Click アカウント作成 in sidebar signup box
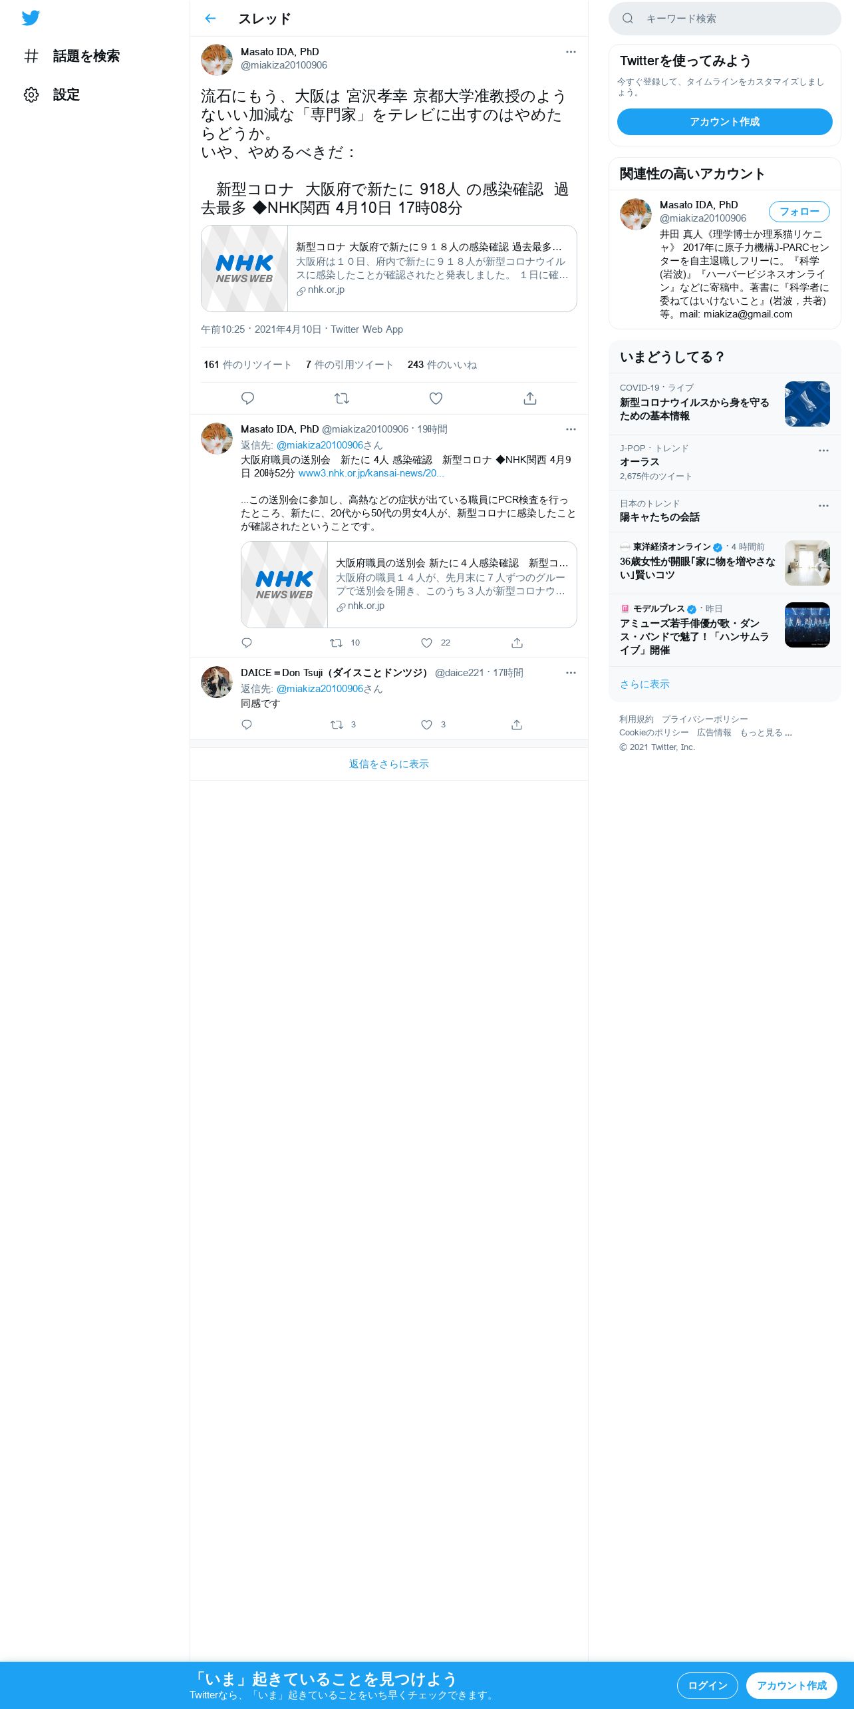Screen dimensions: 854x1709 725,122
